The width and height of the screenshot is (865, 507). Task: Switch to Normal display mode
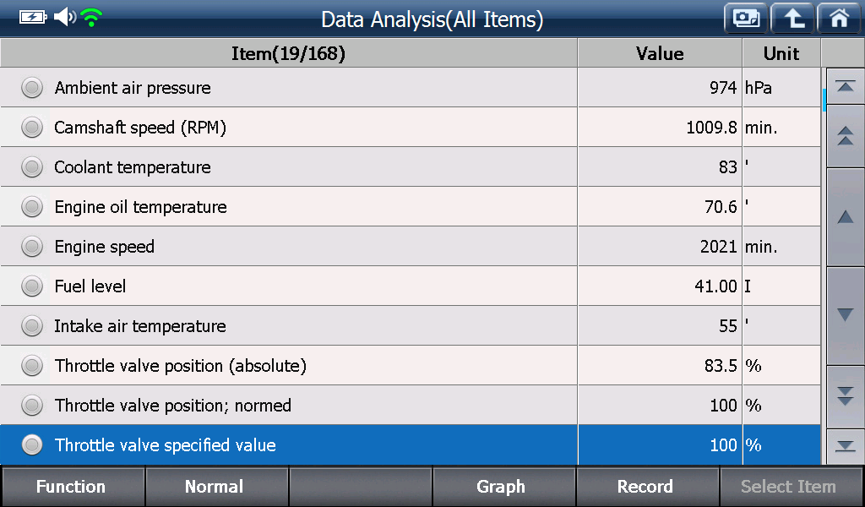click(x=215, y=487)
